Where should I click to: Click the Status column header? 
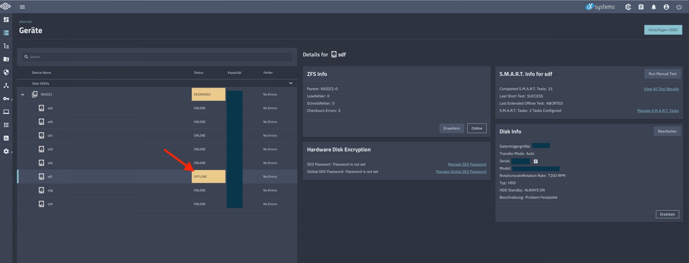(198, 73)
